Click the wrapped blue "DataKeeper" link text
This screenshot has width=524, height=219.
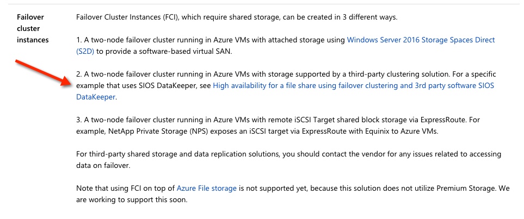pyautogui.click(x=96, y=97)
